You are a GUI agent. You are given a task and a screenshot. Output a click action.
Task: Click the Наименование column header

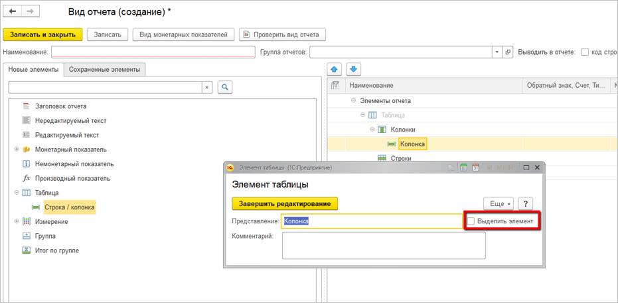pos(434,85)
